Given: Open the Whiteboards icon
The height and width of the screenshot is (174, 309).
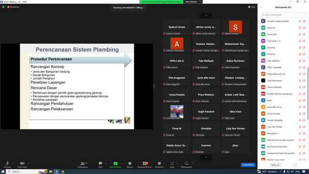Looking at the screenshot, I should click(x=186, y=163).
